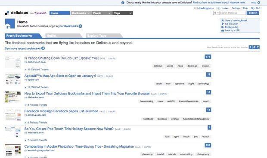Go to the Home menu item
Image resolution: width=267 pixels, height=158 pixels.
(x=59, y=13)
